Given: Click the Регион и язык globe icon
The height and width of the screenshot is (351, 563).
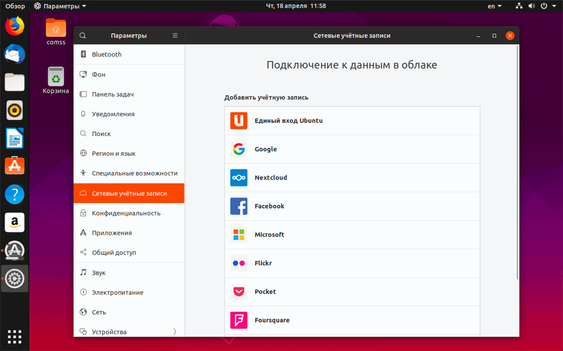Looking at the screenshot, I should point(83,154).
